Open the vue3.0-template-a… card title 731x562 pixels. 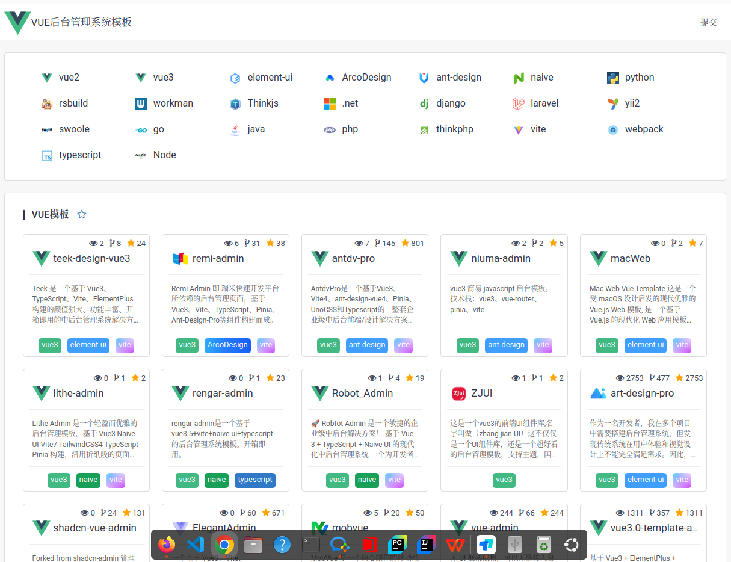[x=654, y=528]
